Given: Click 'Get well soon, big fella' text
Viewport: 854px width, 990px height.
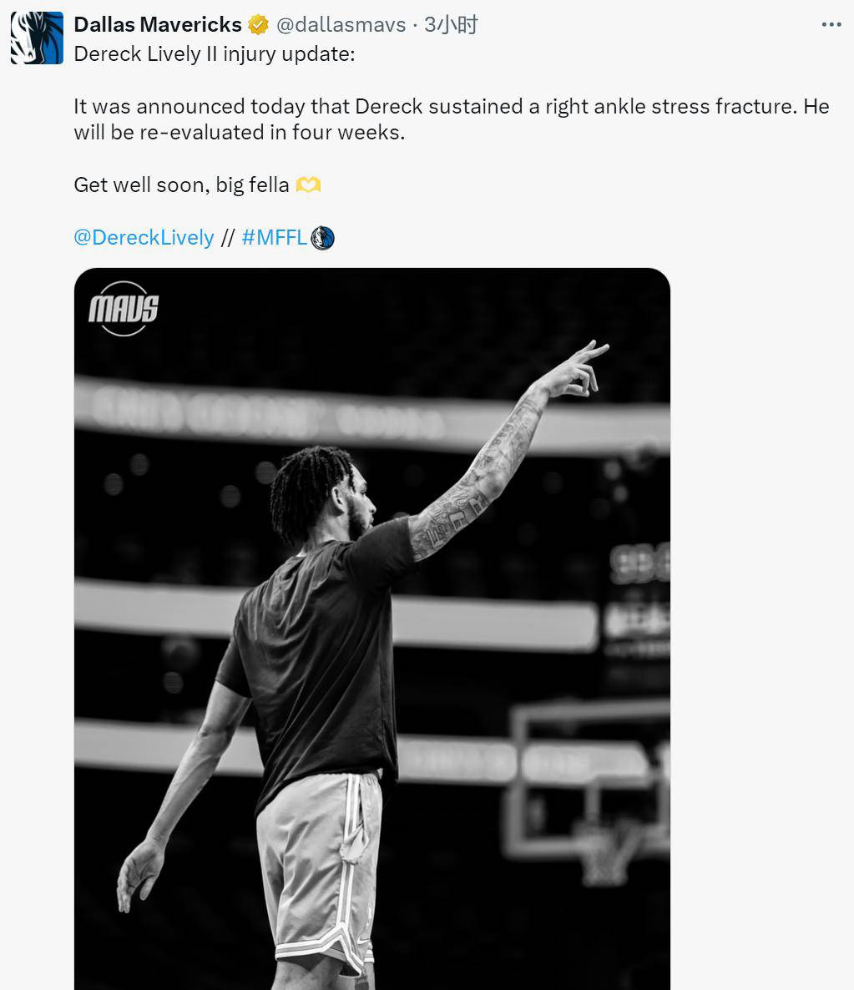Looking at the screenshot, I should click(181, 185).
